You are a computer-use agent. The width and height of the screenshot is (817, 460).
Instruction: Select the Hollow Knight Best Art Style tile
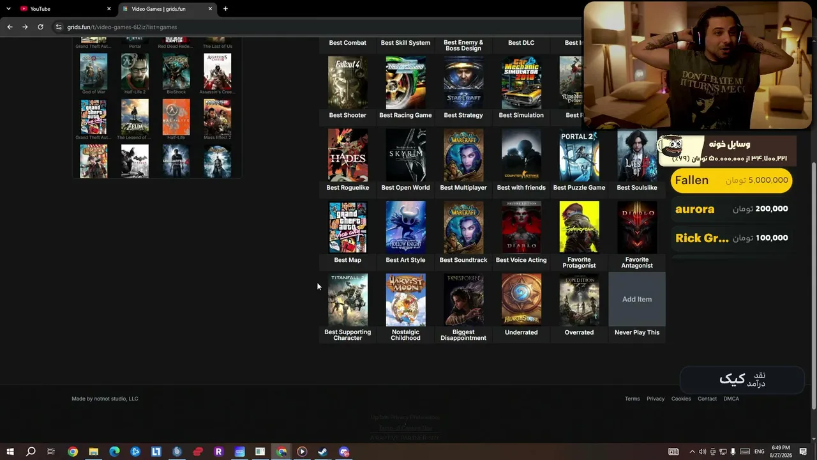[405, 227]
